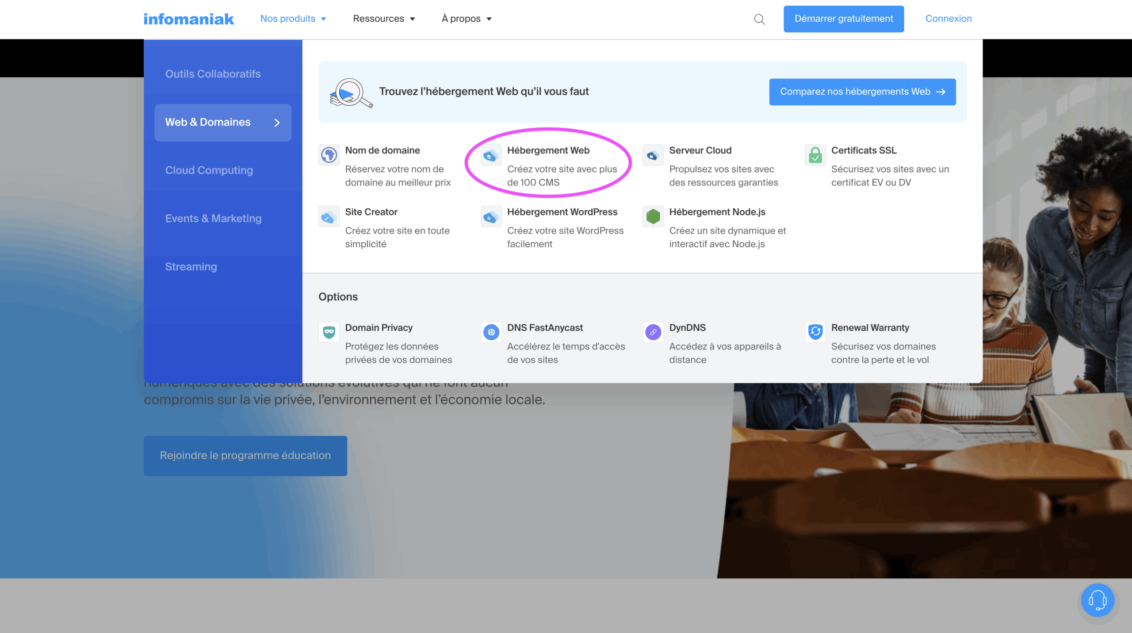Click the DynDNS link icon
1132x633 pixels.
click(x=653, y=332)
